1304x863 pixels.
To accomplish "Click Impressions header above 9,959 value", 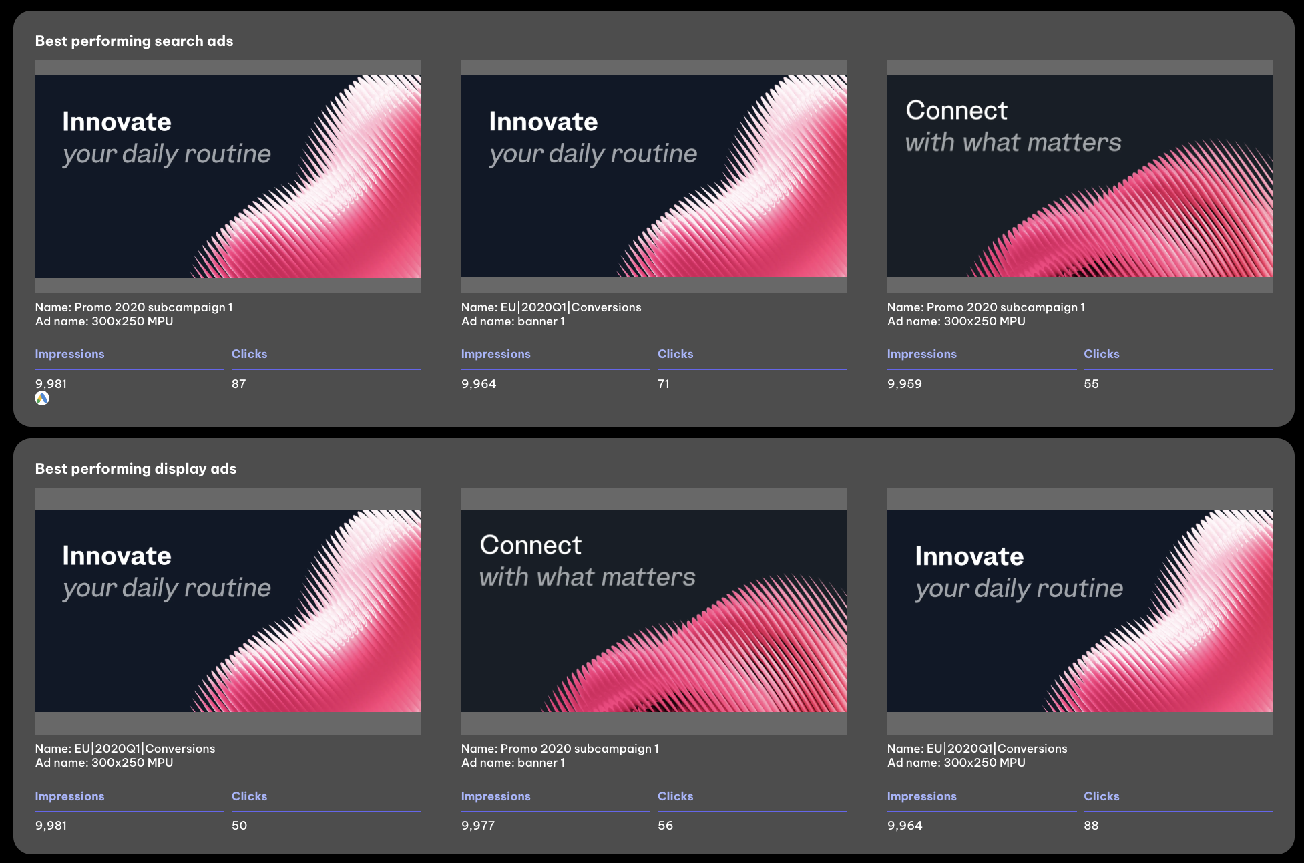I will click(921, 354).
